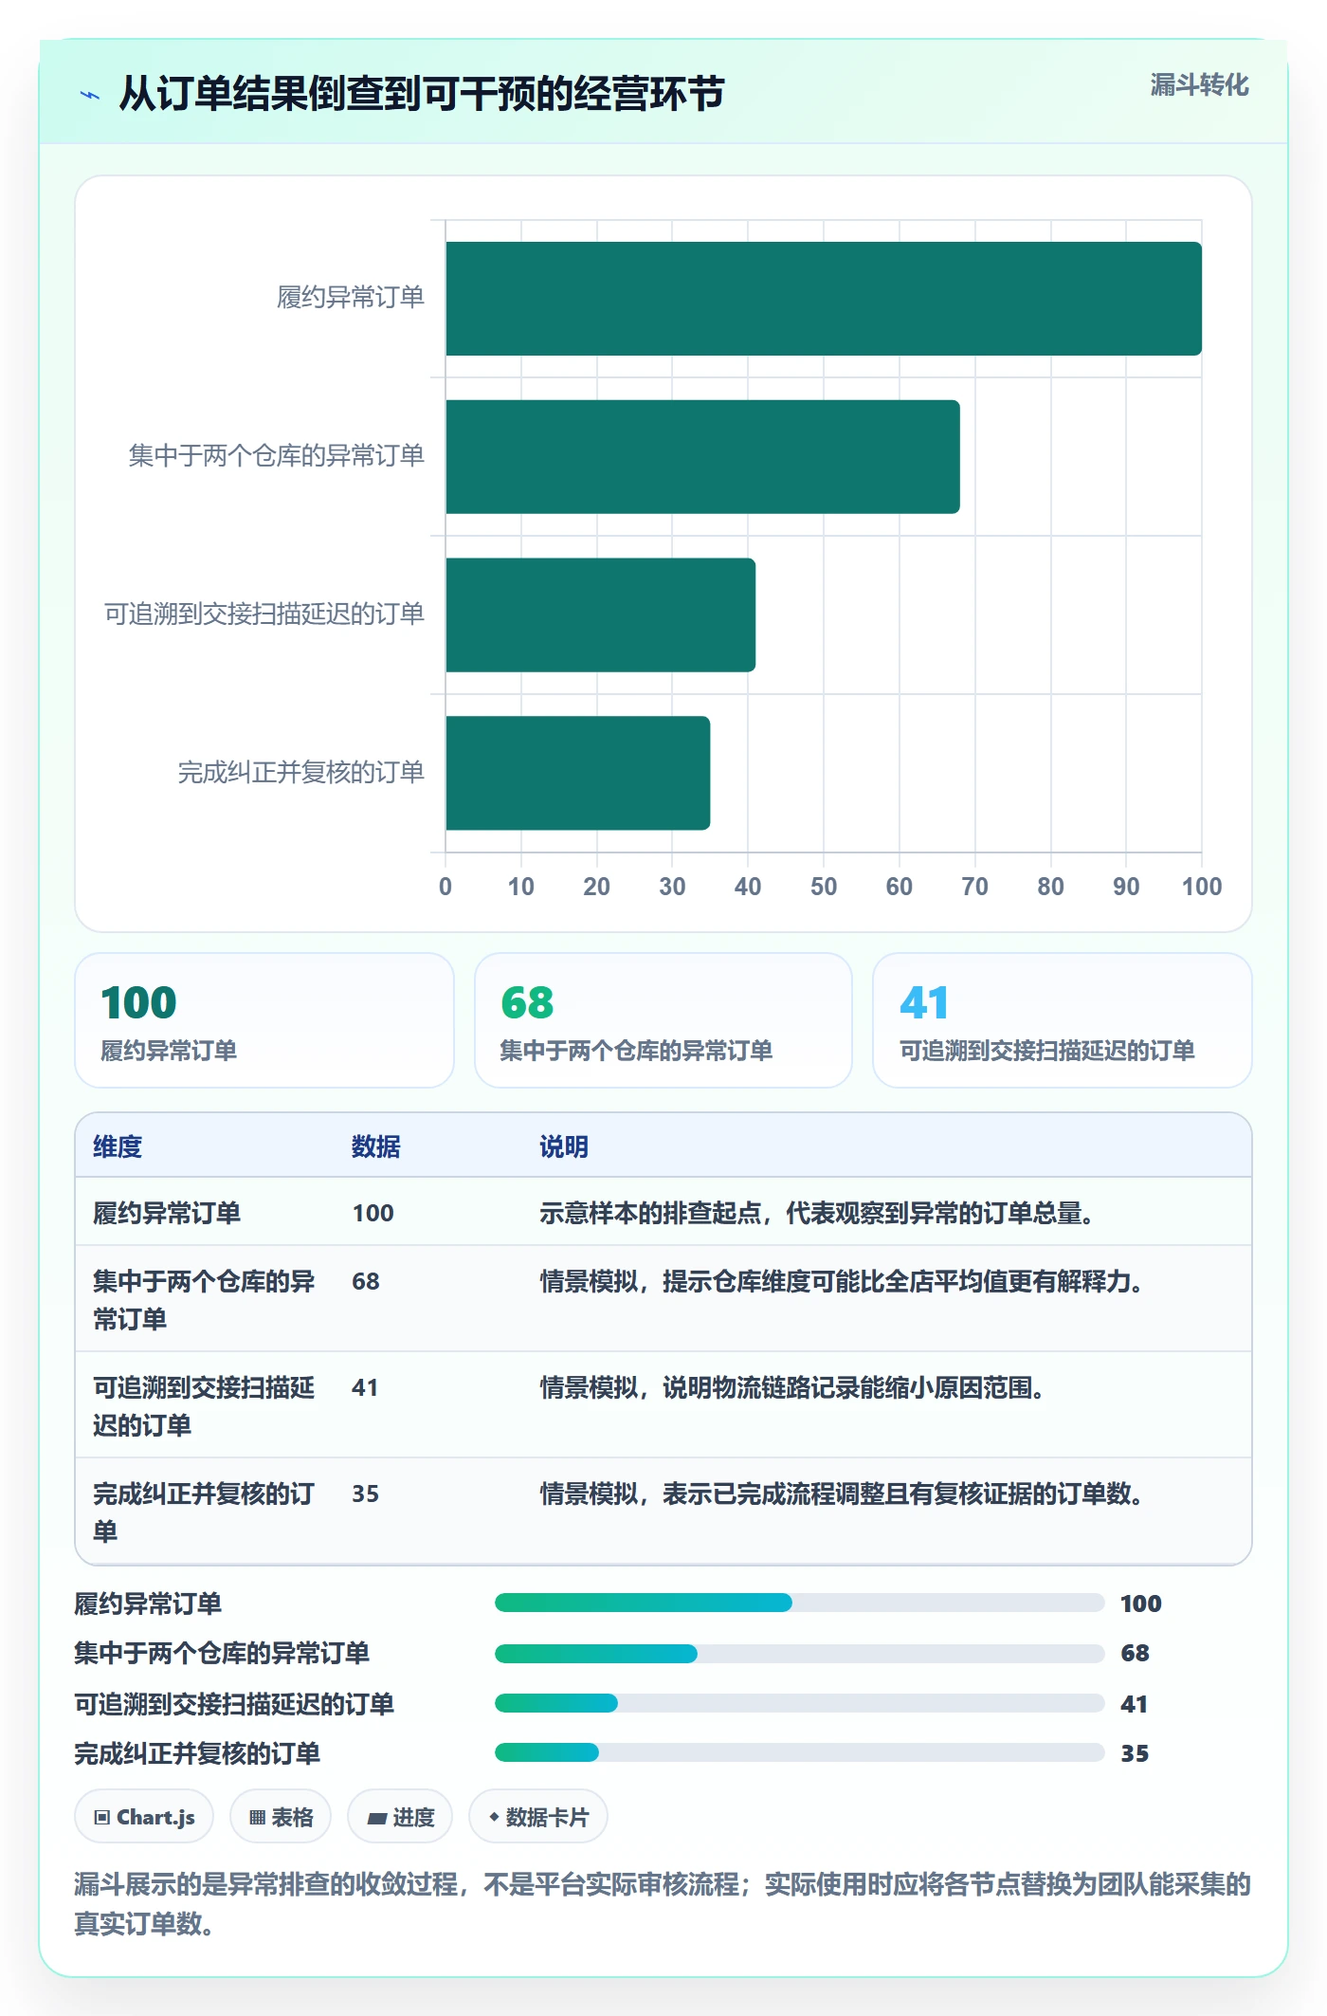Open the data card showing 68

(663, 1020)
